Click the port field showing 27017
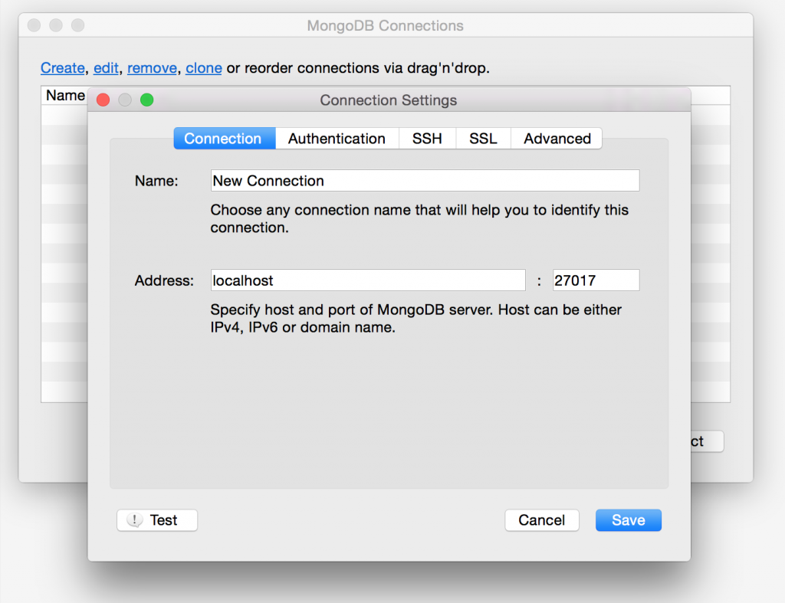 tap(596, 280)
